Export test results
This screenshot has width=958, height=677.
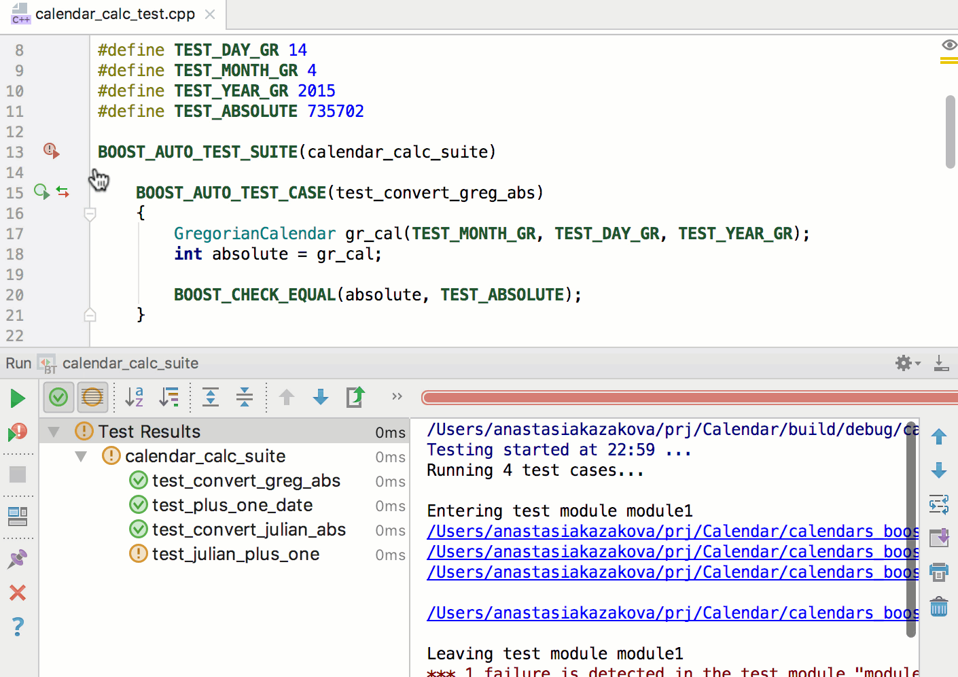[x=355, y=397]
